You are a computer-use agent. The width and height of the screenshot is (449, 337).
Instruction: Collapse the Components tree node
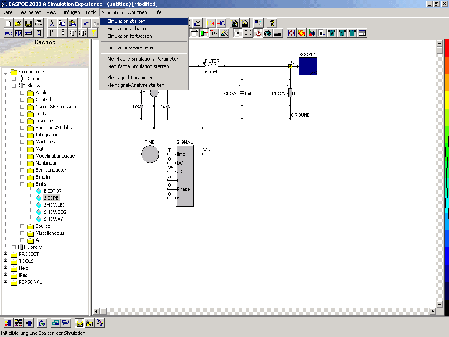pyautogui.click(x=5, y=72)
